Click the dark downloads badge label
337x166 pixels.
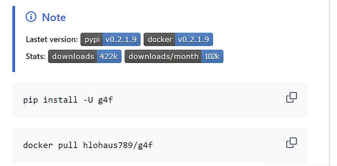pyautogui.click(x=73, y=57)
